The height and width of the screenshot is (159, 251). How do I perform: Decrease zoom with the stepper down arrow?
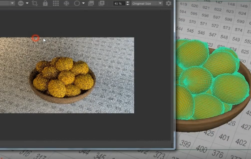(128, 4)
